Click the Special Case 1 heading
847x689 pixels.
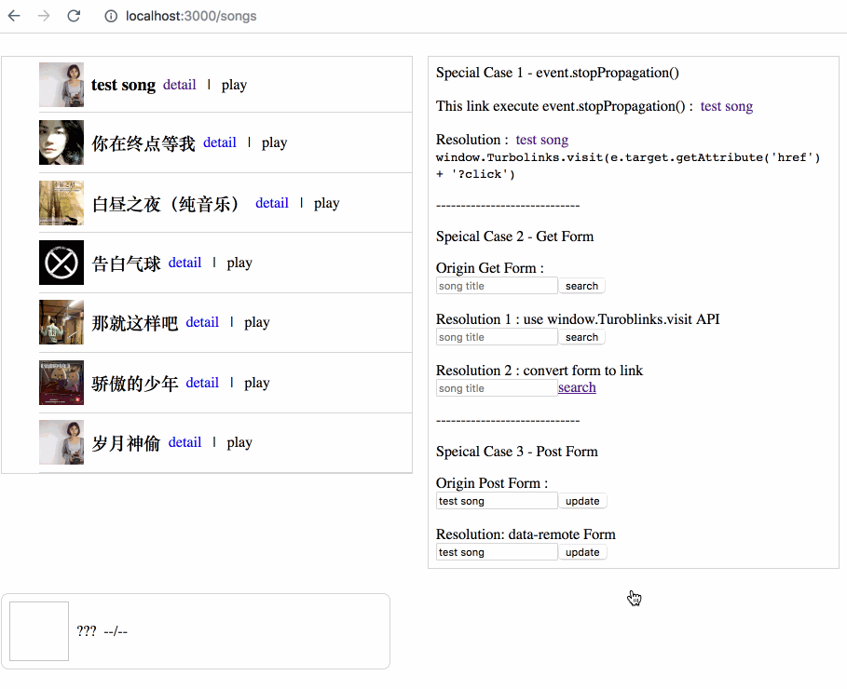[x=557, y=73]
